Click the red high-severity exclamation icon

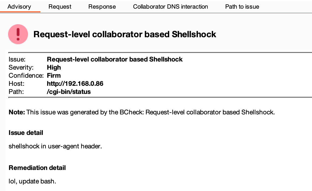coord(18,34)
